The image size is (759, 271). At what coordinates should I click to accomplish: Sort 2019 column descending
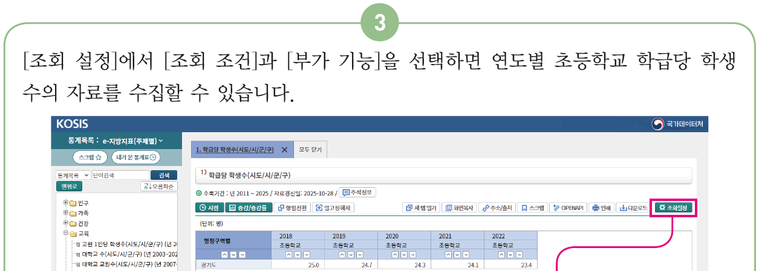pos(351,255)
